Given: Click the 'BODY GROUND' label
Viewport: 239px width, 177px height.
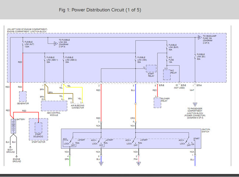Looking at the screenshot, I should pyautogui.click(x=10, y=151).
